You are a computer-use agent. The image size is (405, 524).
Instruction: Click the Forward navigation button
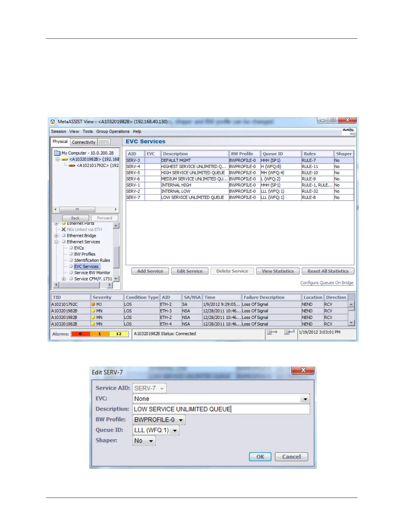pos(105,218)
